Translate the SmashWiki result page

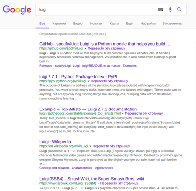[x=119, y=183]
